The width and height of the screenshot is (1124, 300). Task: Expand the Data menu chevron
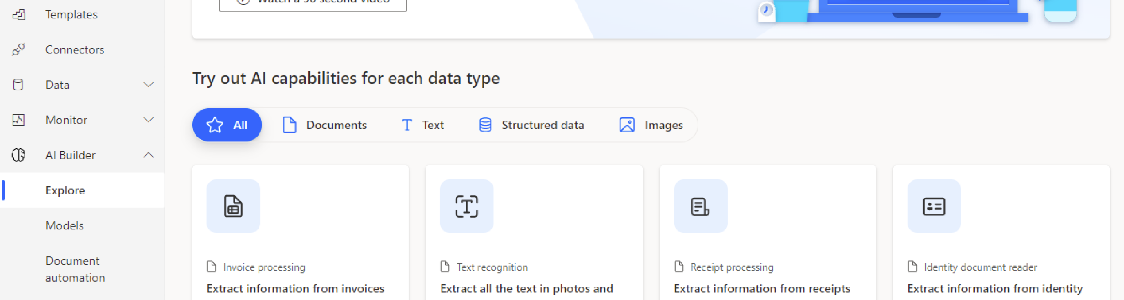[x=148, y=85]
